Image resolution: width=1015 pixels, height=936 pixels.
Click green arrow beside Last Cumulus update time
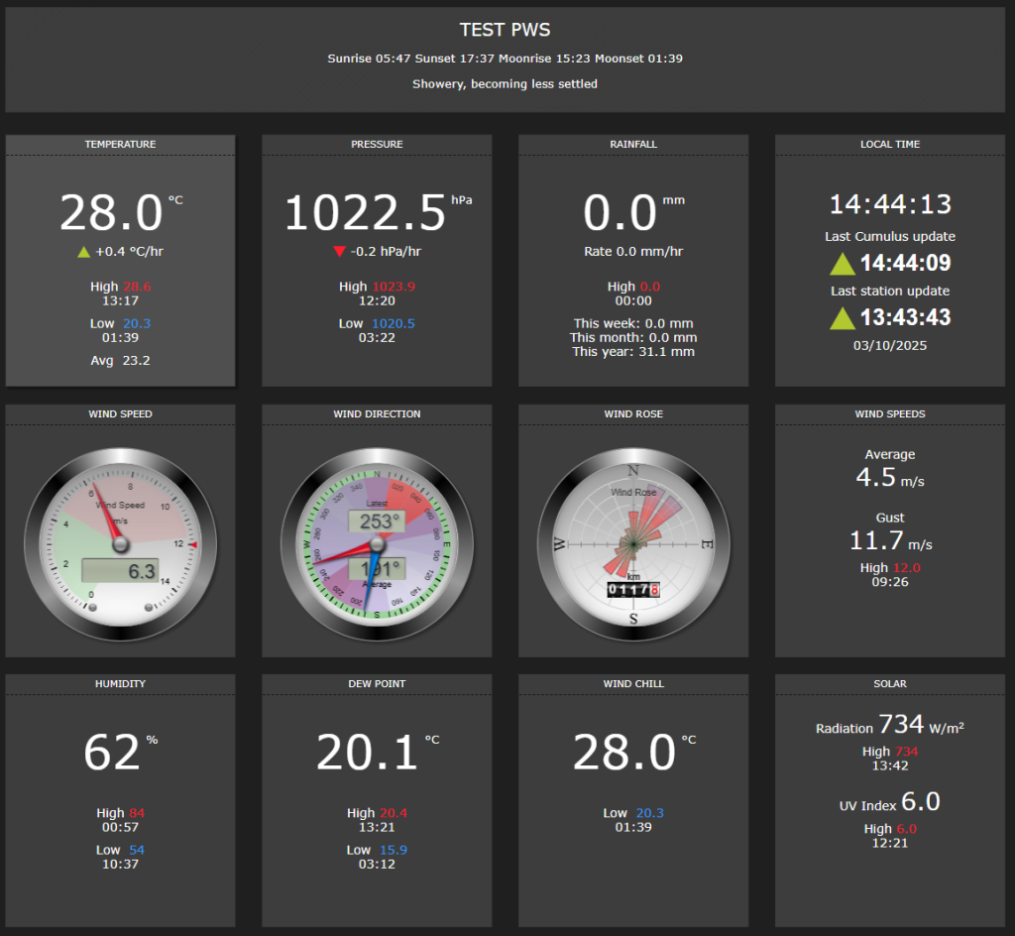coord(842,264)
